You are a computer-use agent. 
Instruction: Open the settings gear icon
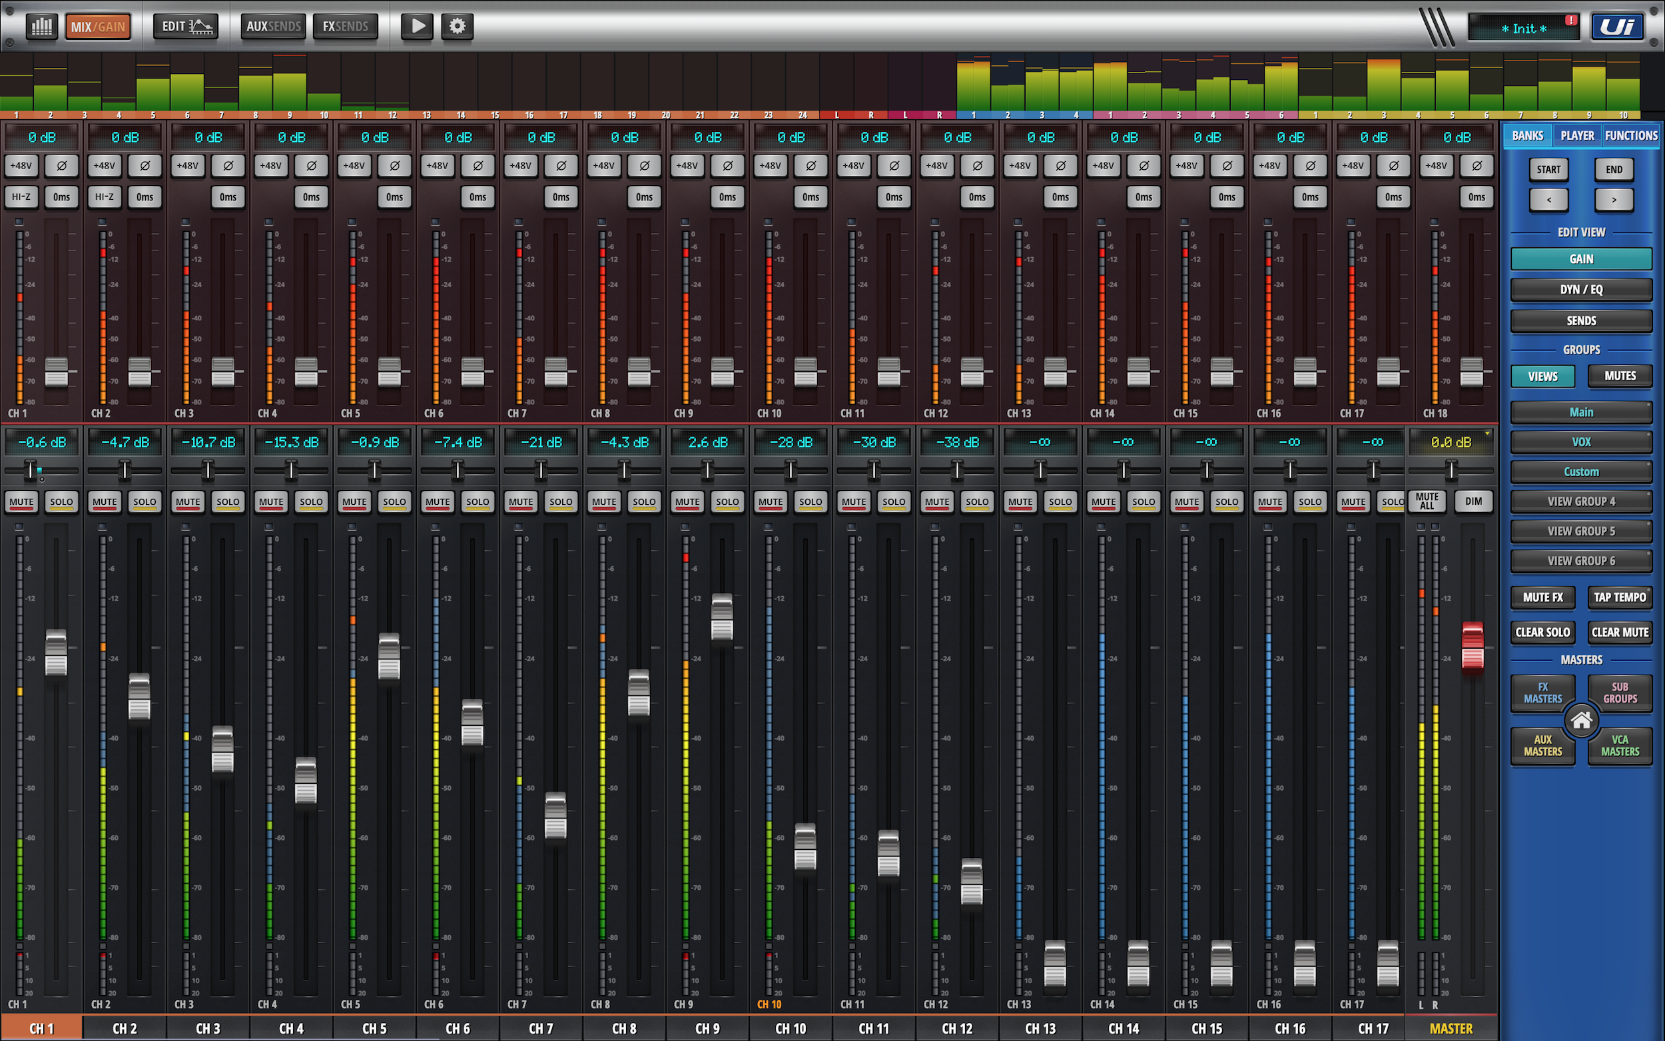click(x=456, y=26)
